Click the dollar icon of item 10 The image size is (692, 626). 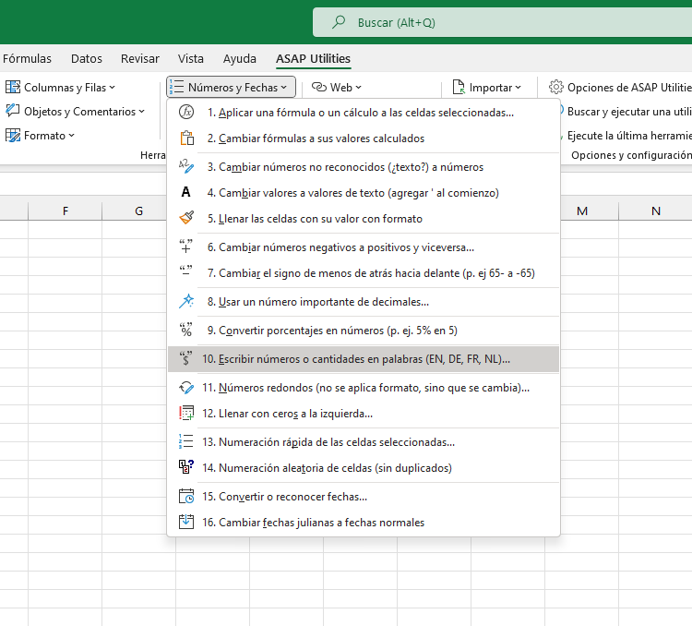(186, 358)
